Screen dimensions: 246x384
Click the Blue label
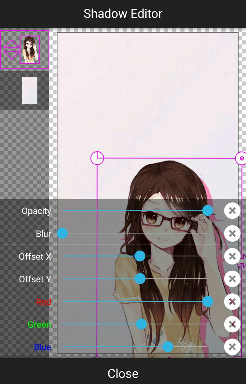coord(43,347)
